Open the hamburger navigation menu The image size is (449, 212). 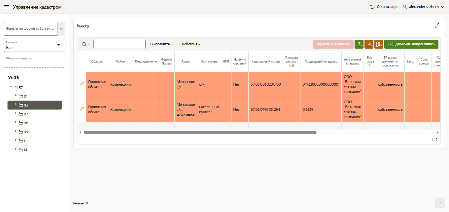(x=6, y=7)
